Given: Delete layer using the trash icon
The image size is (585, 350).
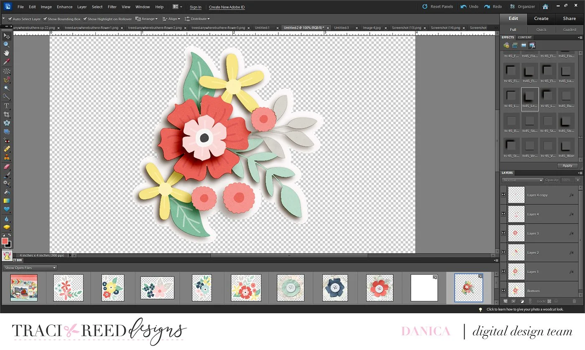Looking at the screenshot, I should tap(574, 301).
